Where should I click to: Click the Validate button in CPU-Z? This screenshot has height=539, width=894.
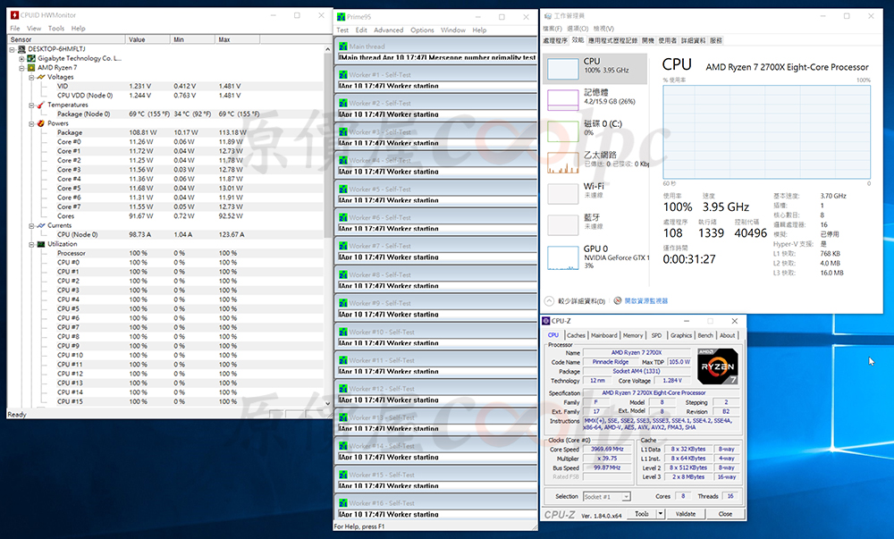[686, 514]
